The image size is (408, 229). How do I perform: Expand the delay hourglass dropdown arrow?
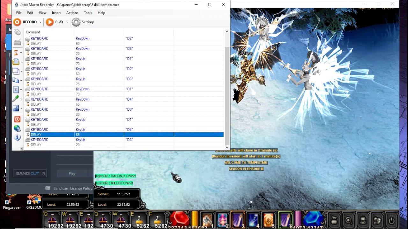(21, 53)
